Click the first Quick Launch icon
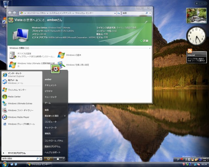The width and height of the screenshot is (209, 167). (12, 164)
